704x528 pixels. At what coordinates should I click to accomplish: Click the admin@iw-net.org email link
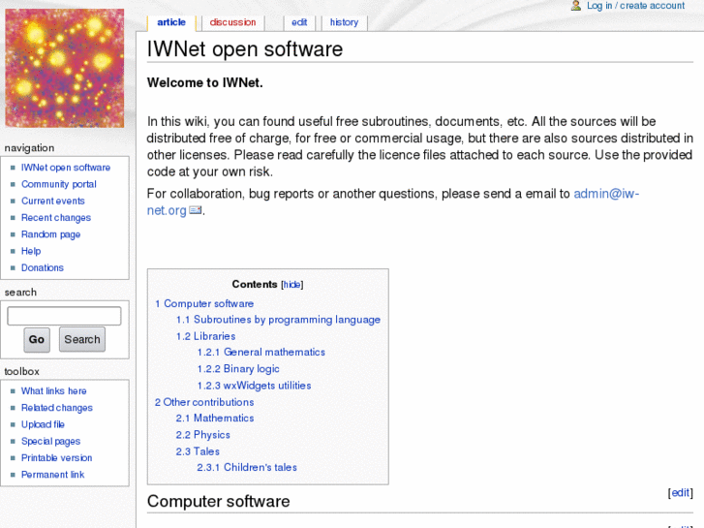[606, 194]
